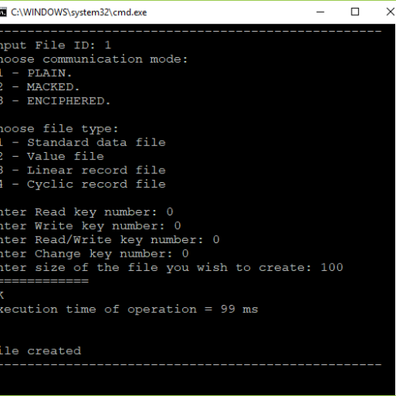Click the Change key number value
The width and height of the screenshot is (396, 396).
[x=185, y=253]
